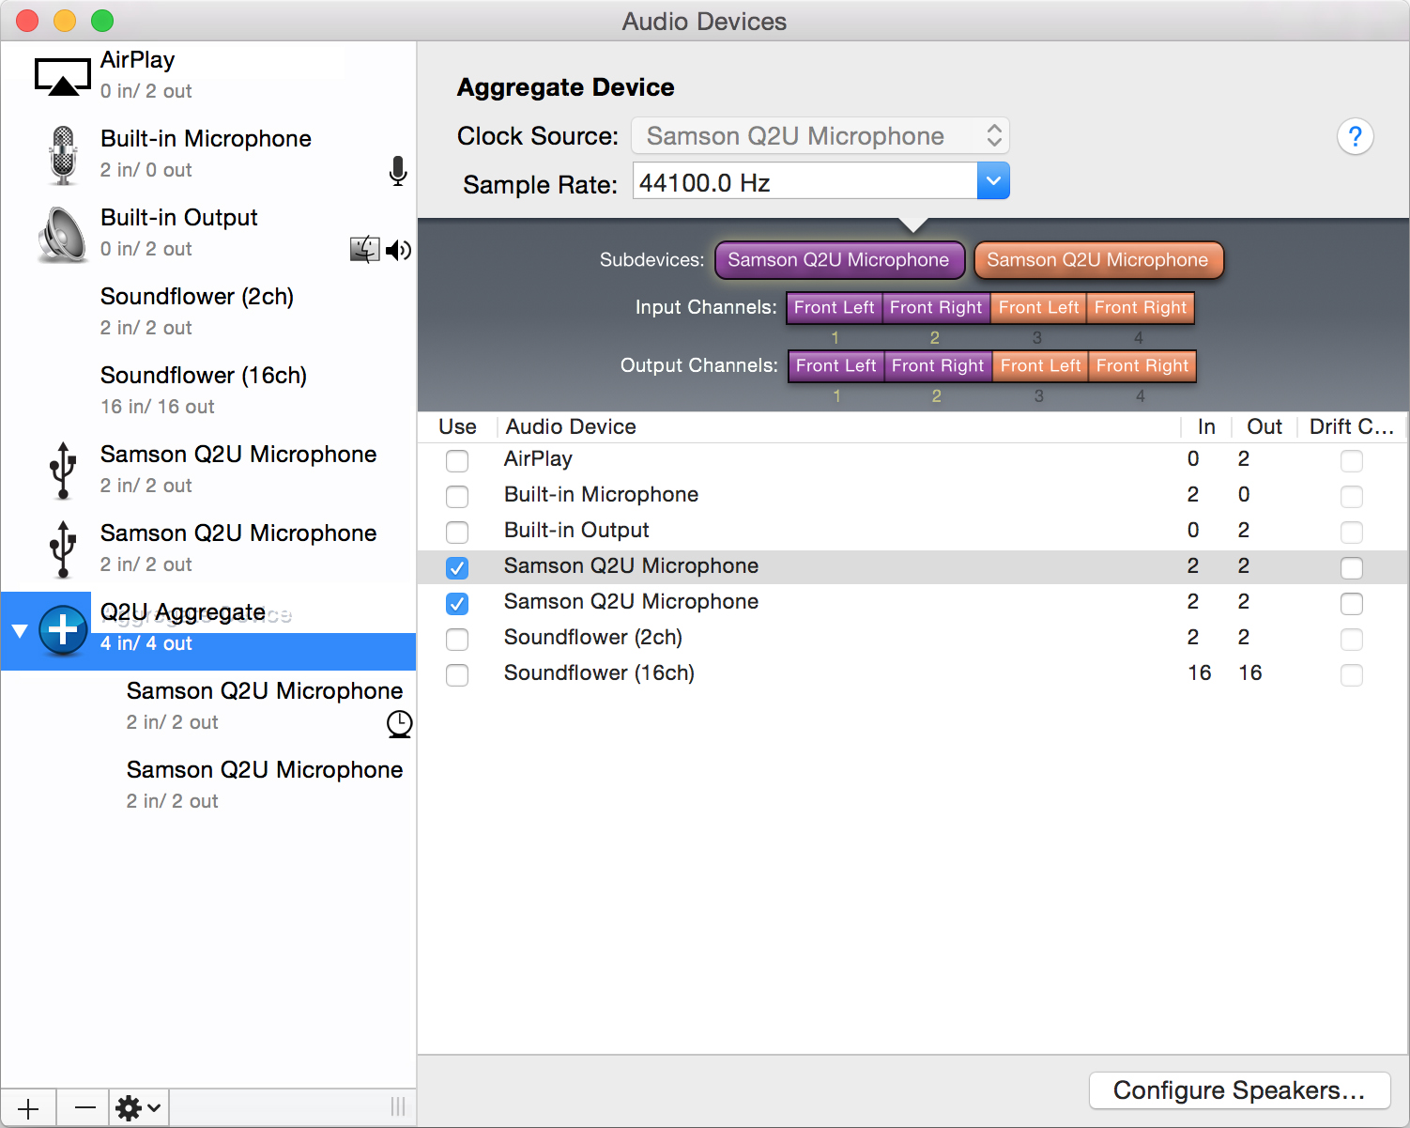The height and width of the screenshot is (1128, 1410).
Task: Click the Sample Rate text field
Action: 805,182
